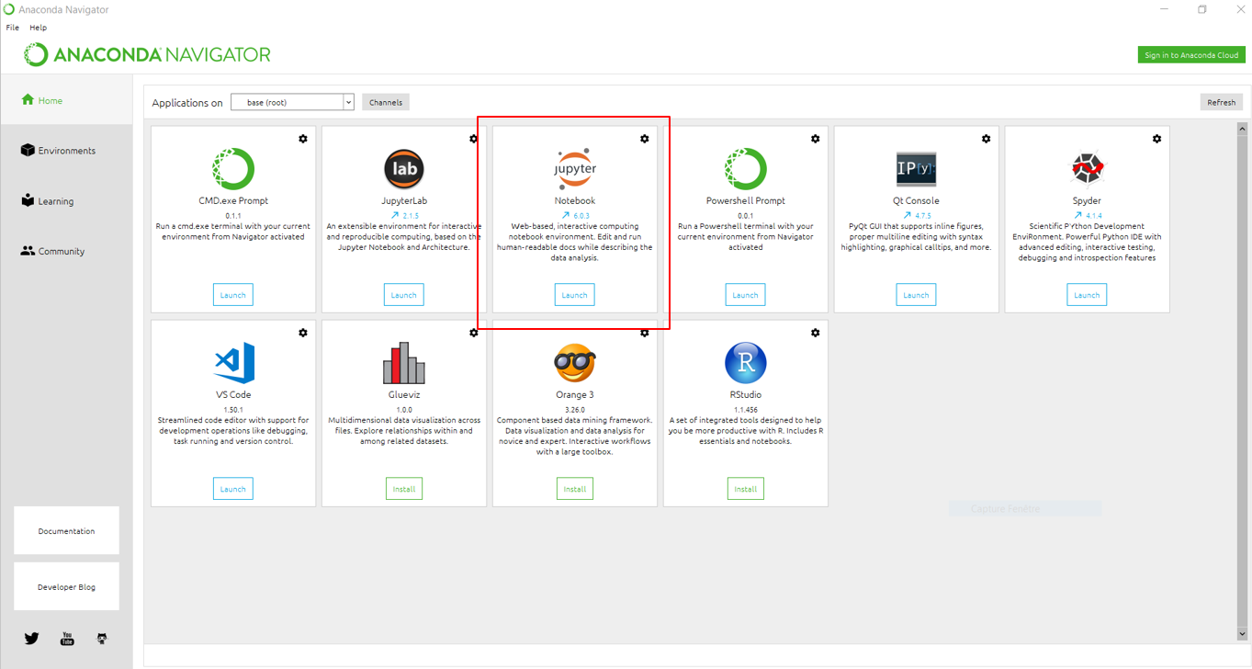
Task: Click Sign in to Anaconda Cloud
Action: (1191, 55)
